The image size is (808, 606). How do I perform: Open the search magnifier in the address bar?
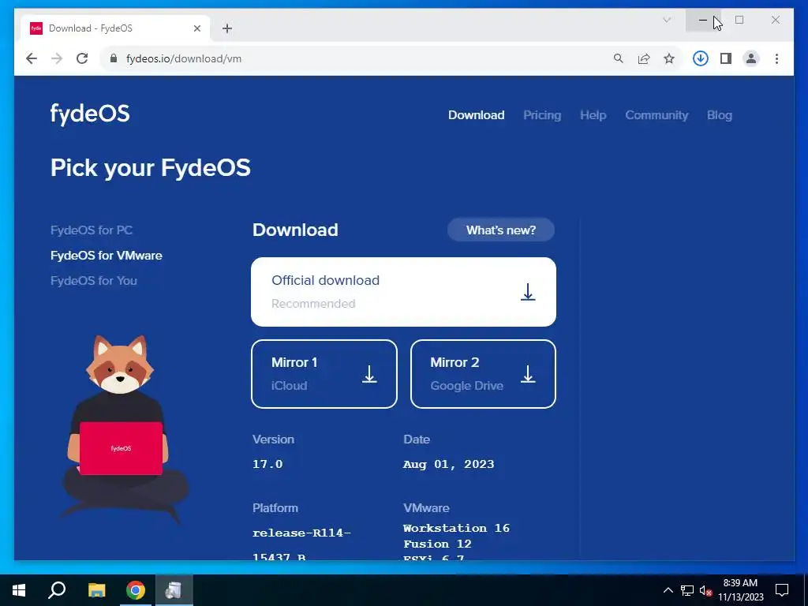[619, 58]
